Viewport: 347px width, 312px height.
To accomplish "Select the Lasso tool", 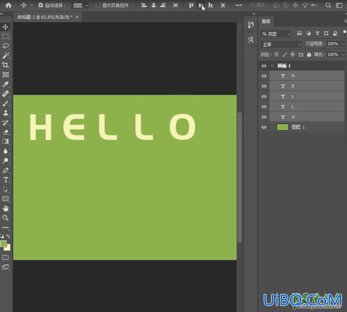I will click(5, 46).
